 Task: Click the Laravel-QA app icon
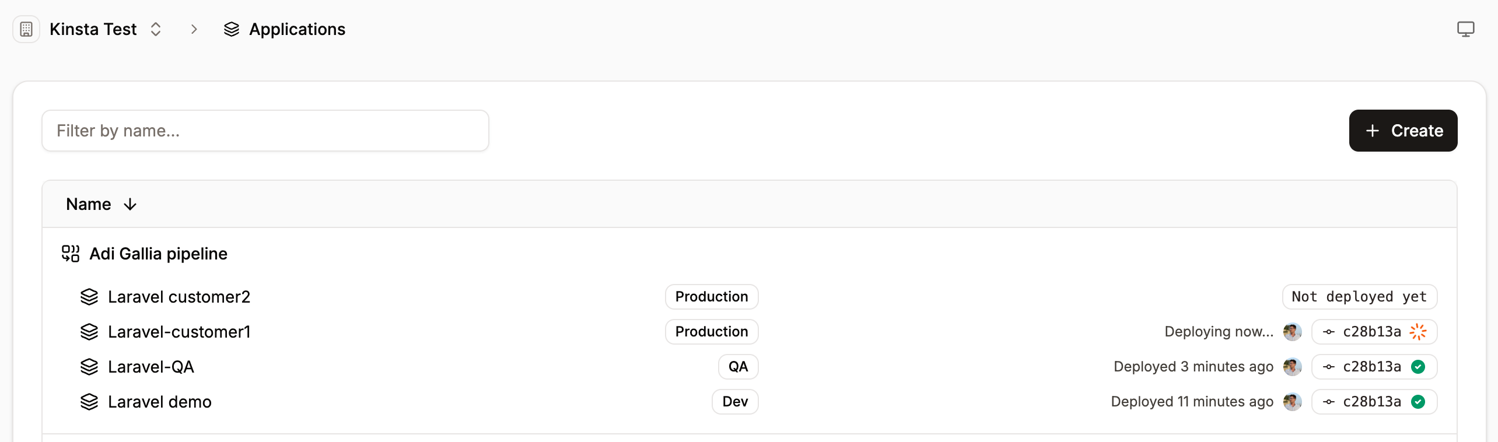[89, 367]
